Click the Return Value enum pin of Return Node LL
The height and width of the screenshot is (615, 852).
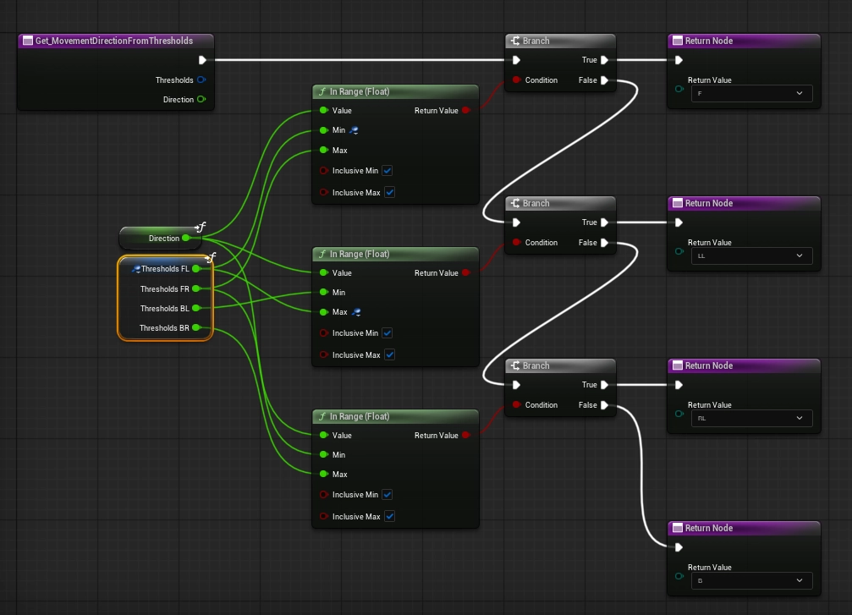click(679, 251)
